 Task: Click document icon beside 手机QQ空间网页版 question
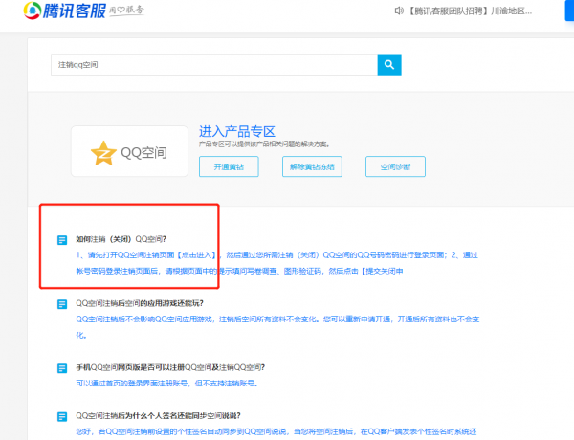[x=62, y=368]
